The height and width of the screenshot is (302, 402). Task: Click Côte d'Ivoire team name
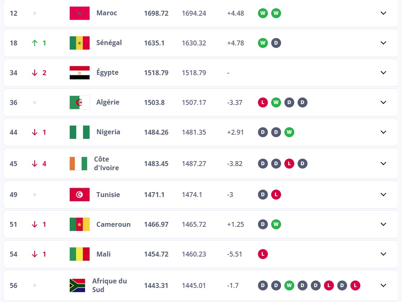[106, 164]
